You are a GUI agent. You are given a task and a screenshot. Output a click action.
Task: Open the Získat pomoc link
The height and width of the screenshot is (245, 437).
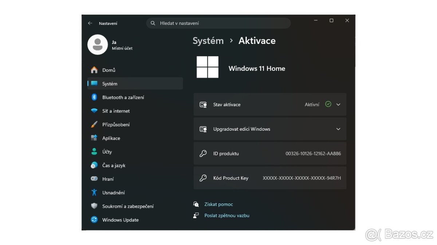[219, 204]
